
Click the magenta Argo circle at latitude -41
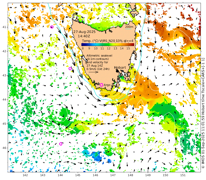(x=52, y=27)
